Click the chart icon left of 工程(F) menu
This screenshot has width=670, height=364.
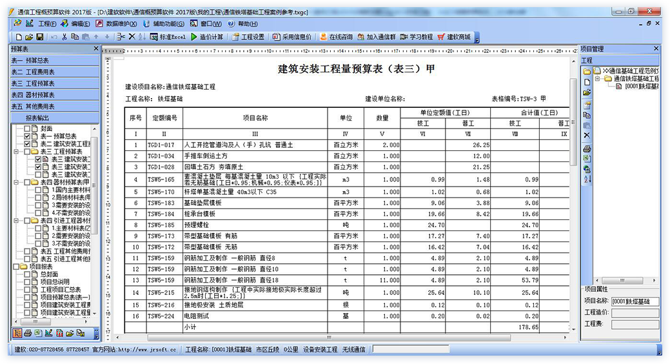pyautogui.click(x=29, y=23)
